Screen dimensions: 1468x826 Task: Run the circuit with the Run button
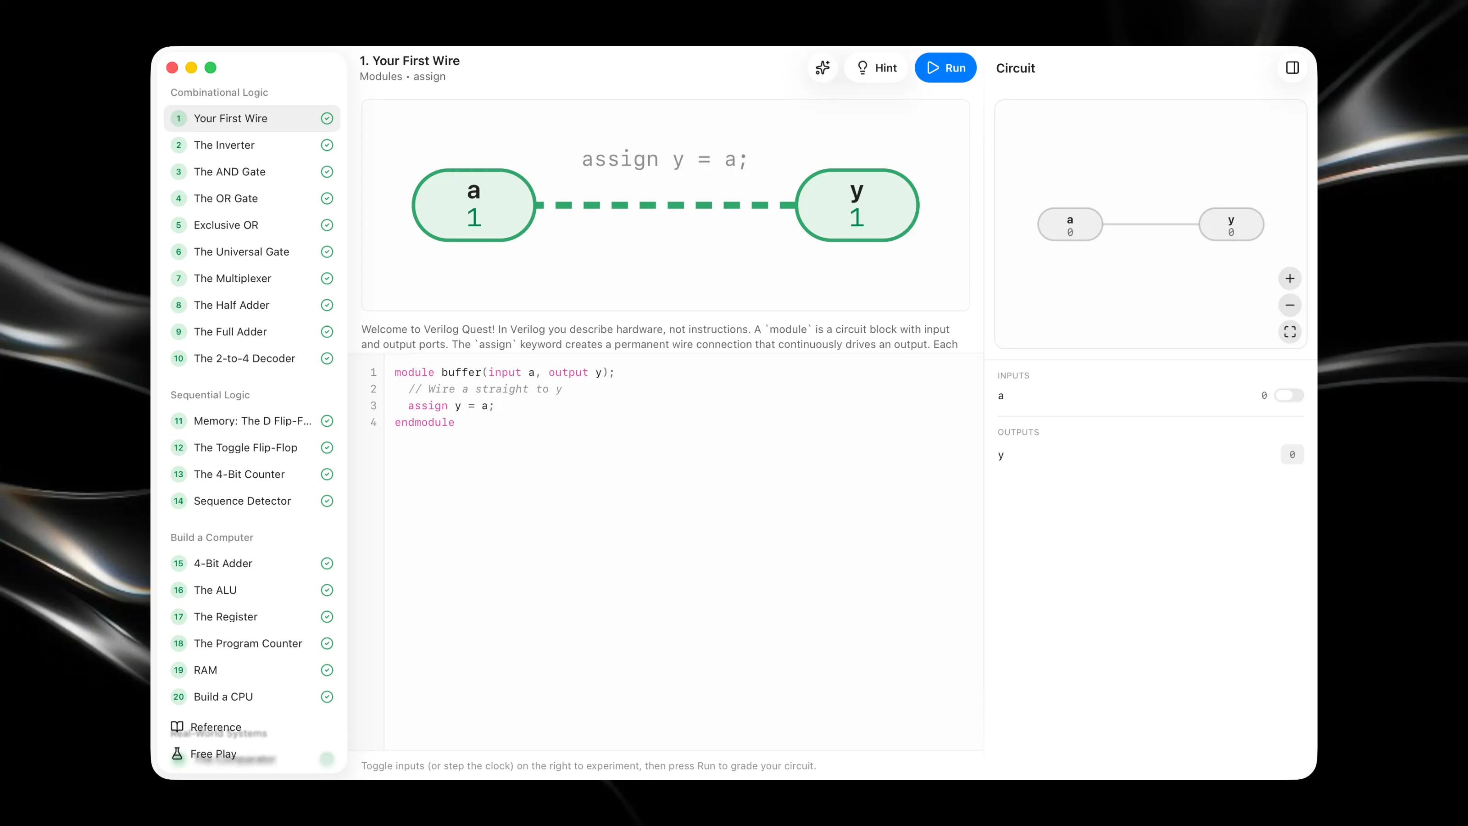(945, 68)
